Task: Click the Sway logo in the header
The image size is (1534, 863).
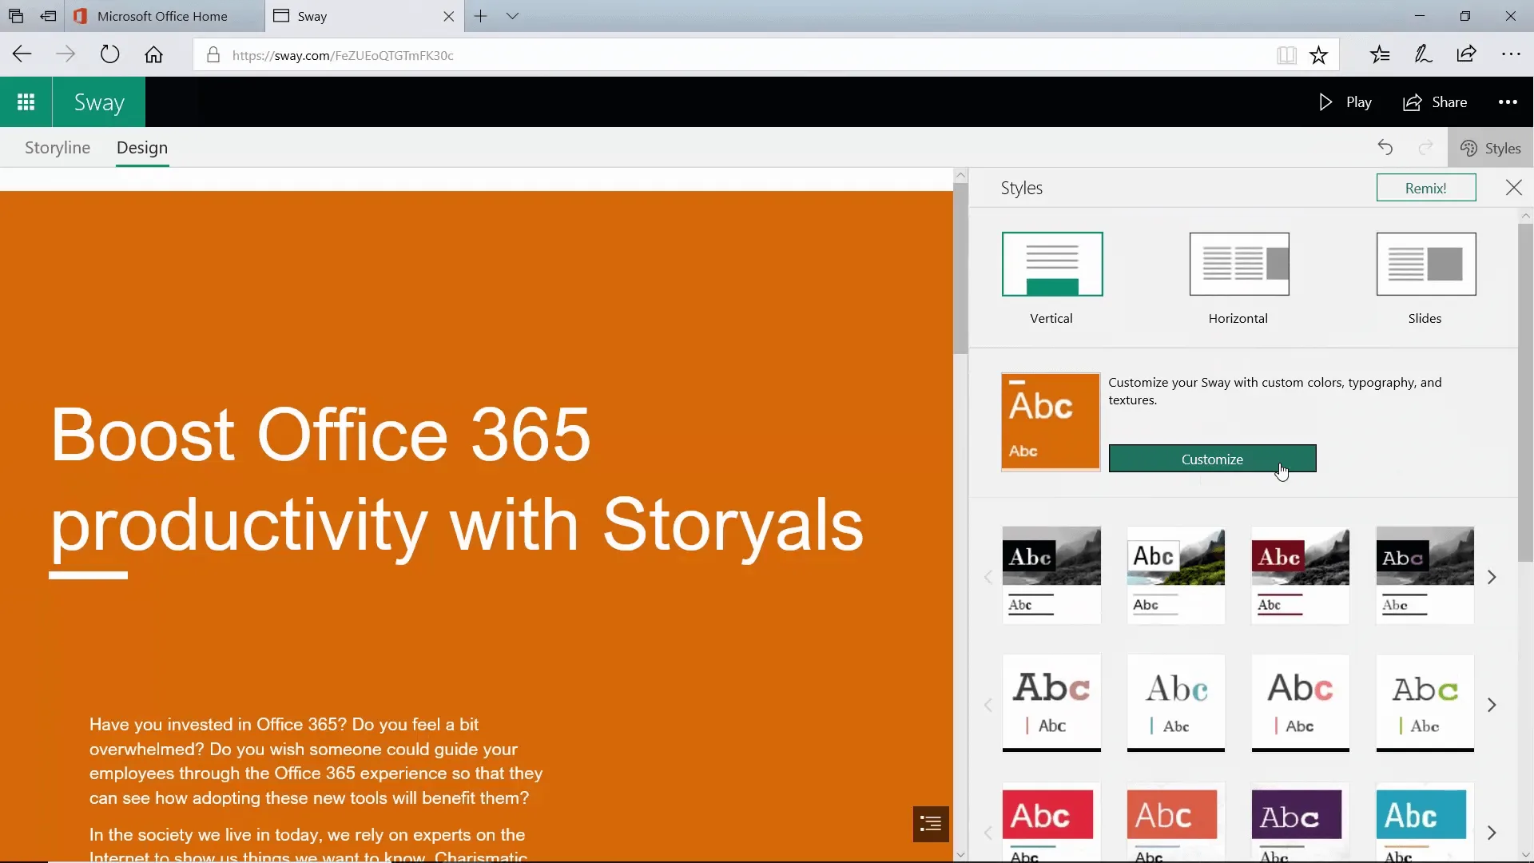Action: point(99,102)
